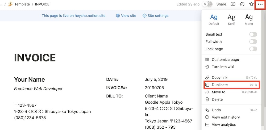Viewport: 266px width, 130px height.
Task: Open View analytics menu entry
Action: (x=231, y=125)
